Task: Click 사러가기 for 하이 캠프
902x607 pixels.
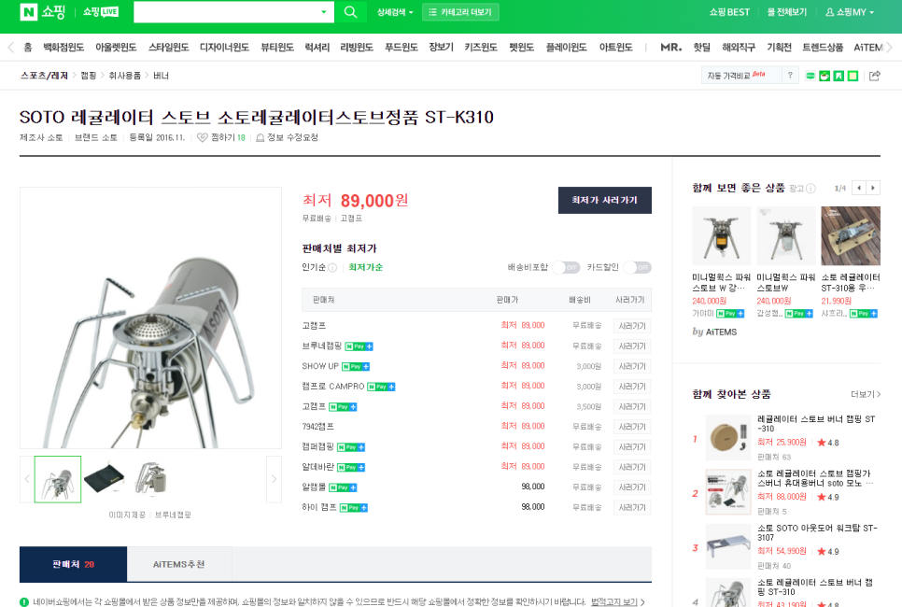Action: coord(632,507)
